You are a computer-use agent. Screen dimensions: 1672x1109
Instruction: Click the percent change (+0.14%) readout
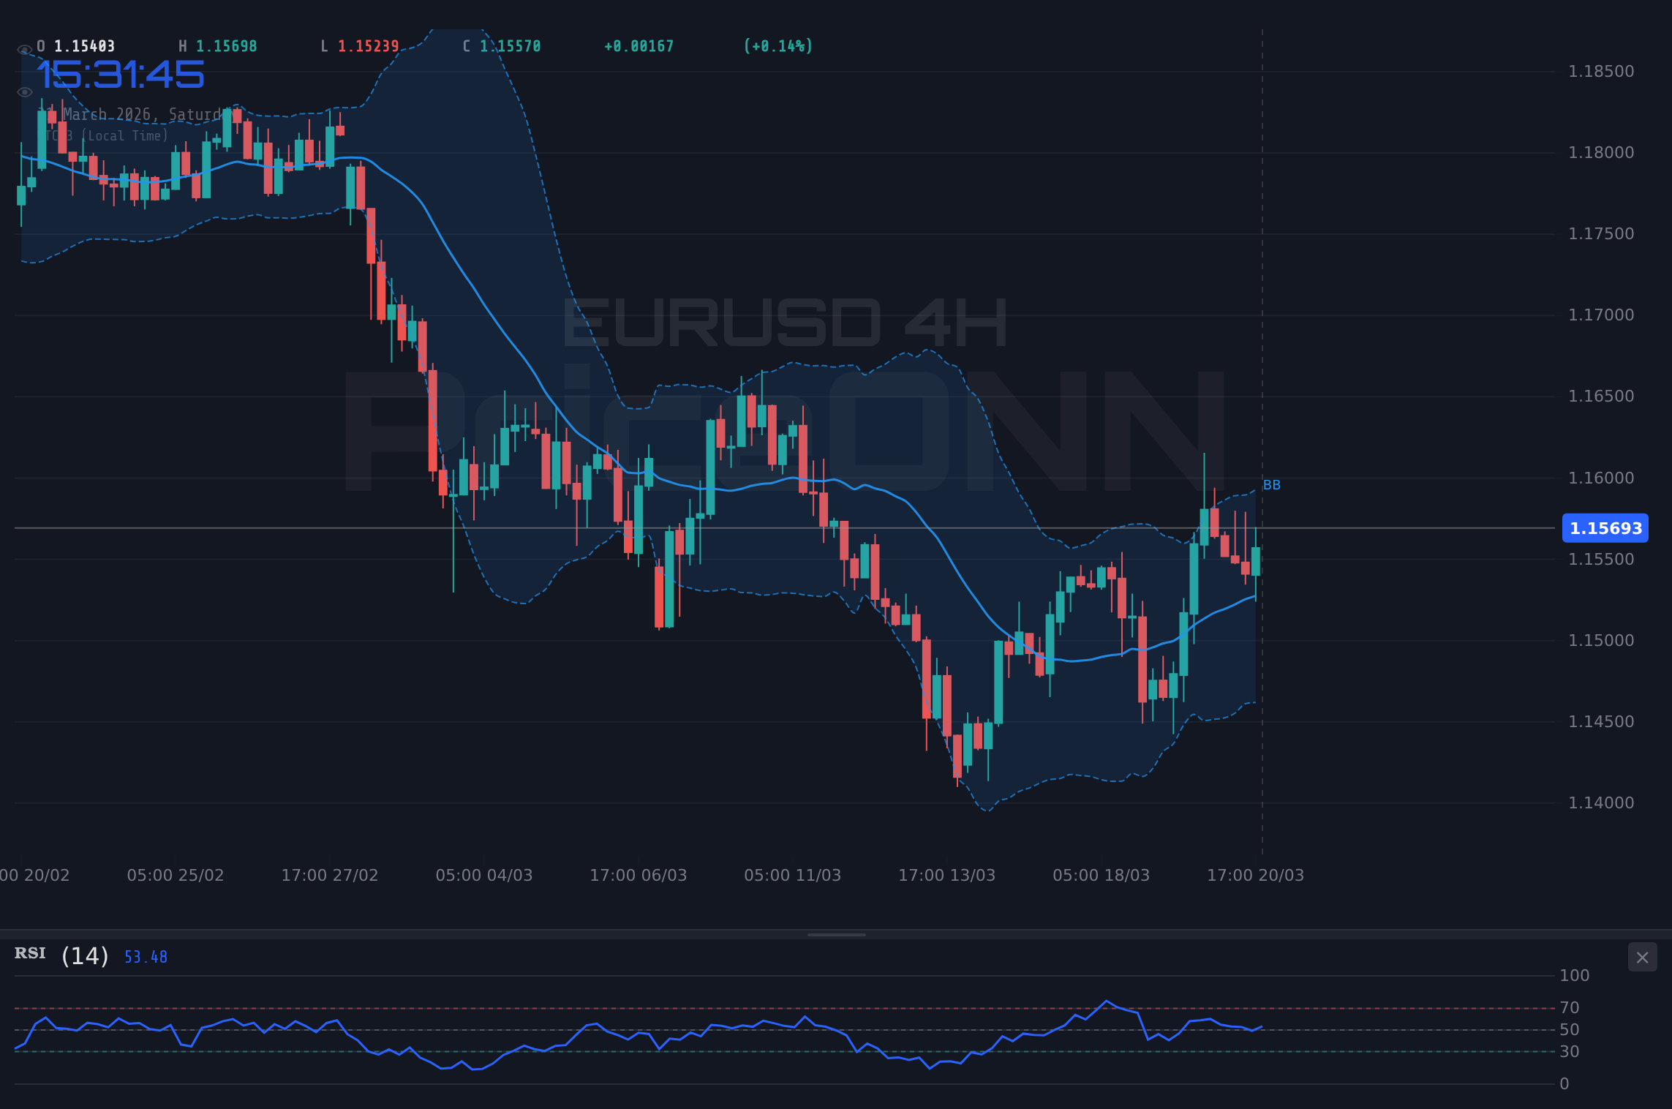pyautogui.click(x=777, y=45)
